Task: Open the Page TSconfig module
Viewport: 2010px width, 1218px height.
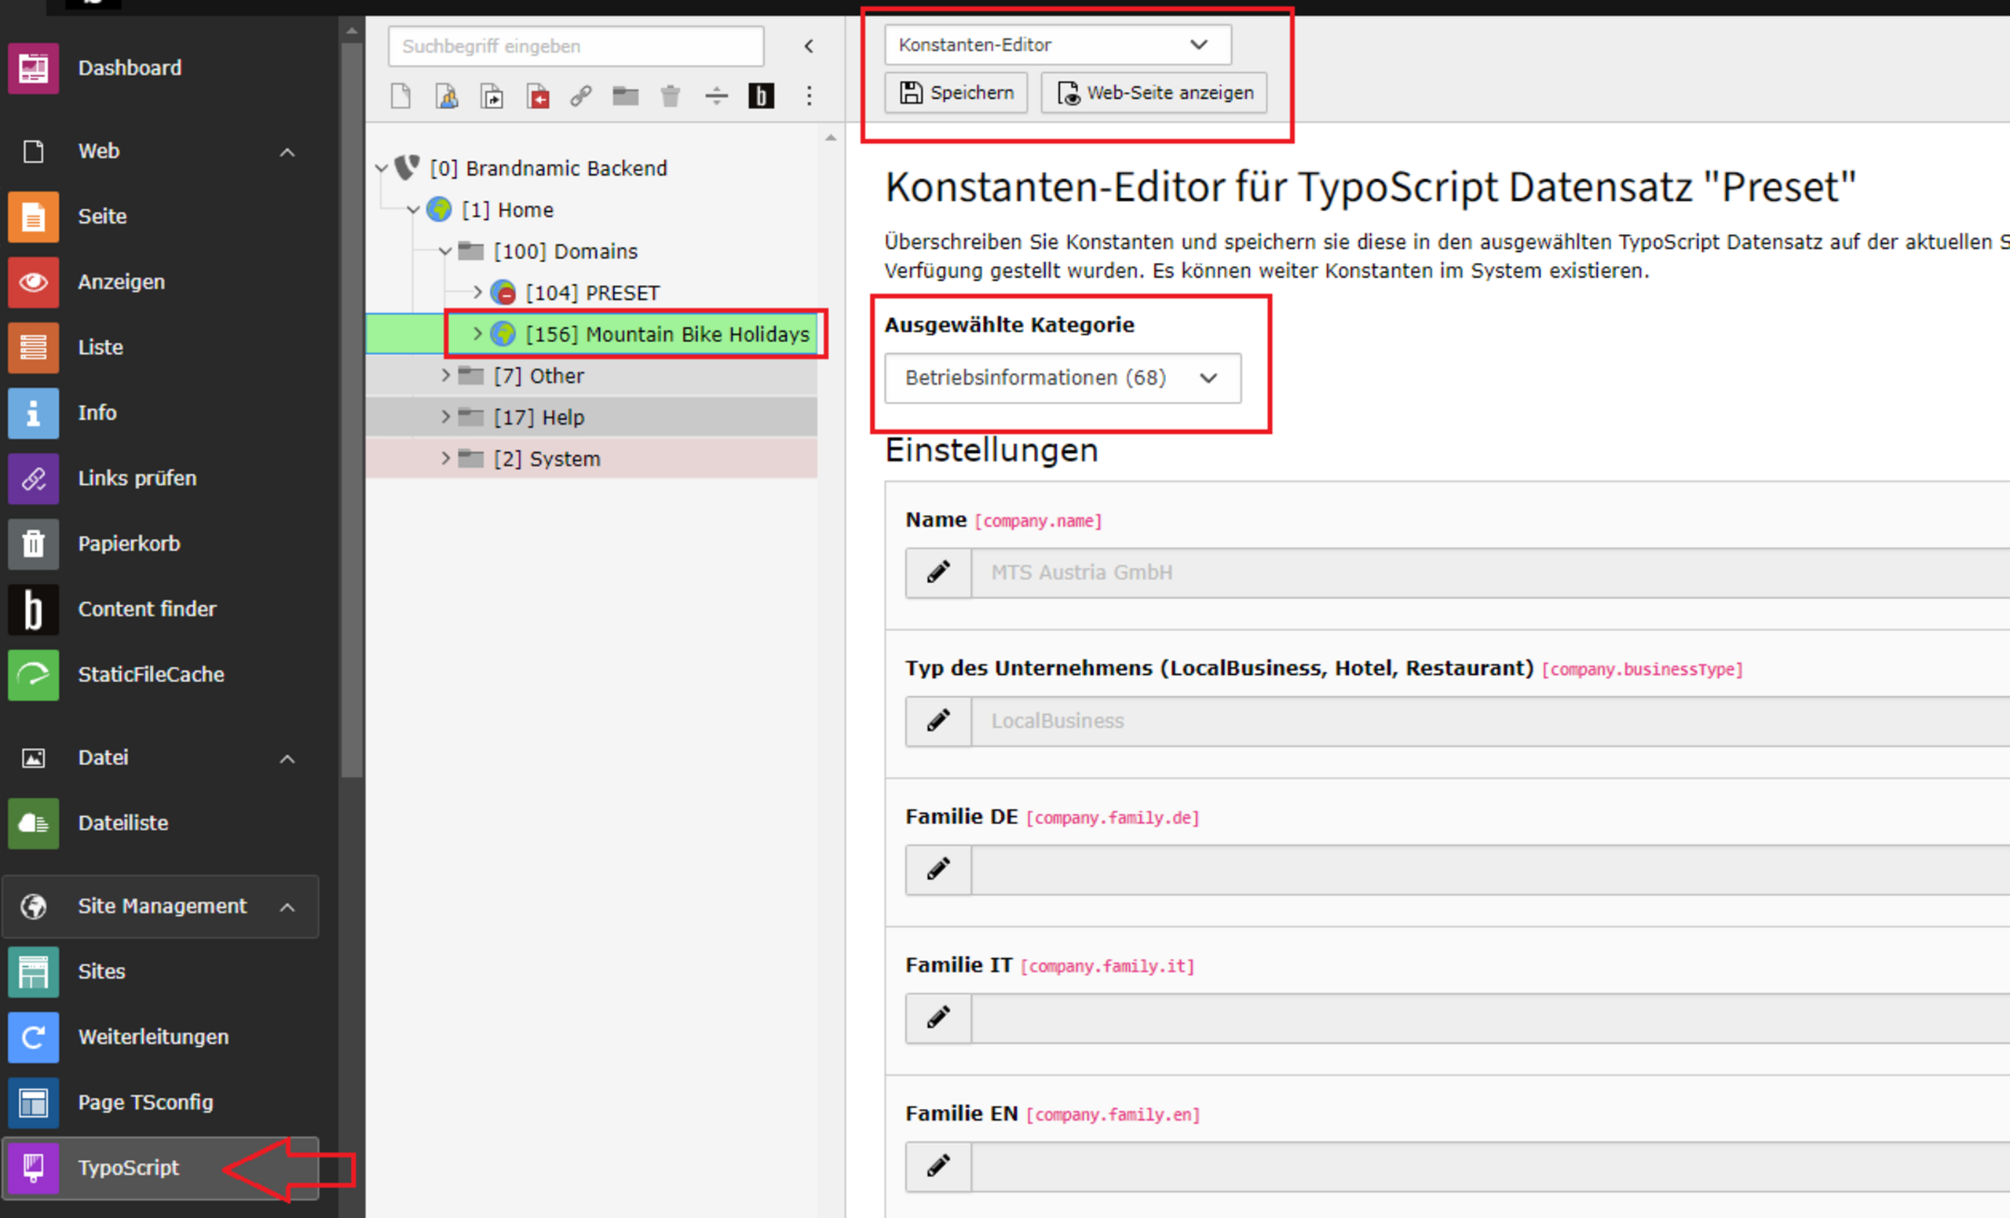Action: (x=145, y=1102)
